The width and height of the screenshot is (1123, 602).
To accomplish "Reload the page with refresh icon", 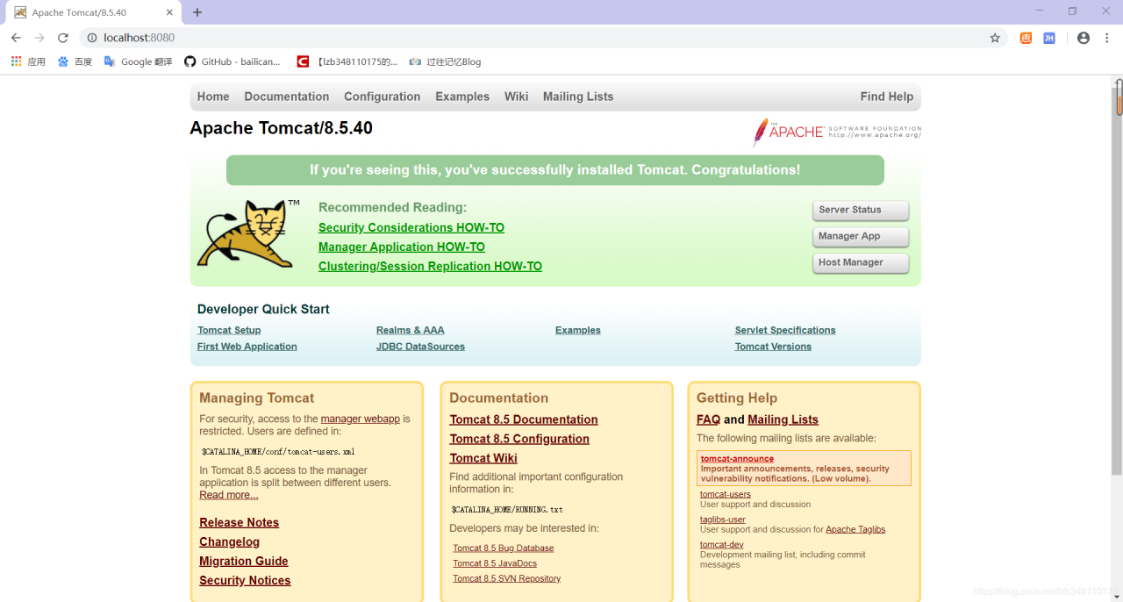I will click(x=63, y=38).
